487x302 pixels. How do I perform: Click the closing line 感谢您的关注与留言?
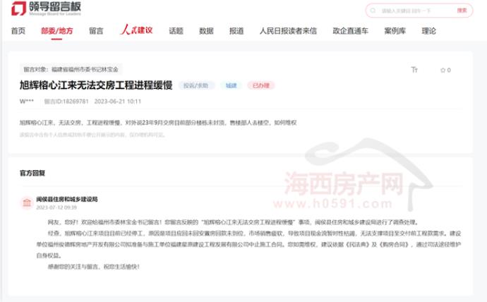point(93,267)
